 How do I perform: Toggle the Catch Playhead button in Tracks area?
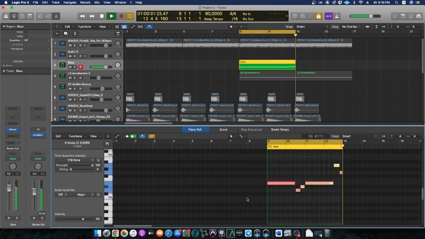point(149,27)
